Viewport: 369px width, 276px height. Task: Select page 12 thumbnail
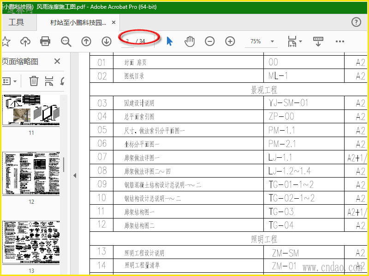[x=31, y=173]
